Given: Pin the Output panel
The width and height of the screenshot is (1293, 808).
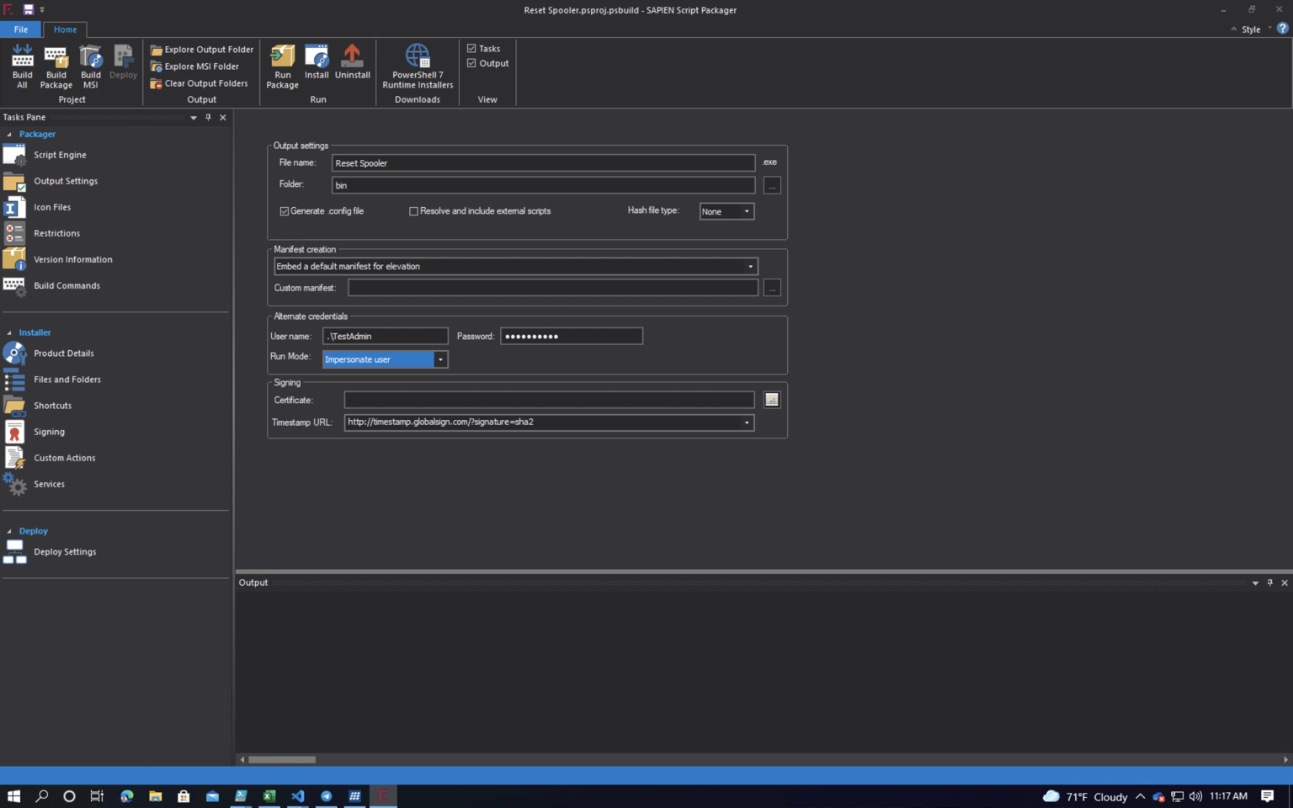Looking at the screenshot, I should [1270, 582].
